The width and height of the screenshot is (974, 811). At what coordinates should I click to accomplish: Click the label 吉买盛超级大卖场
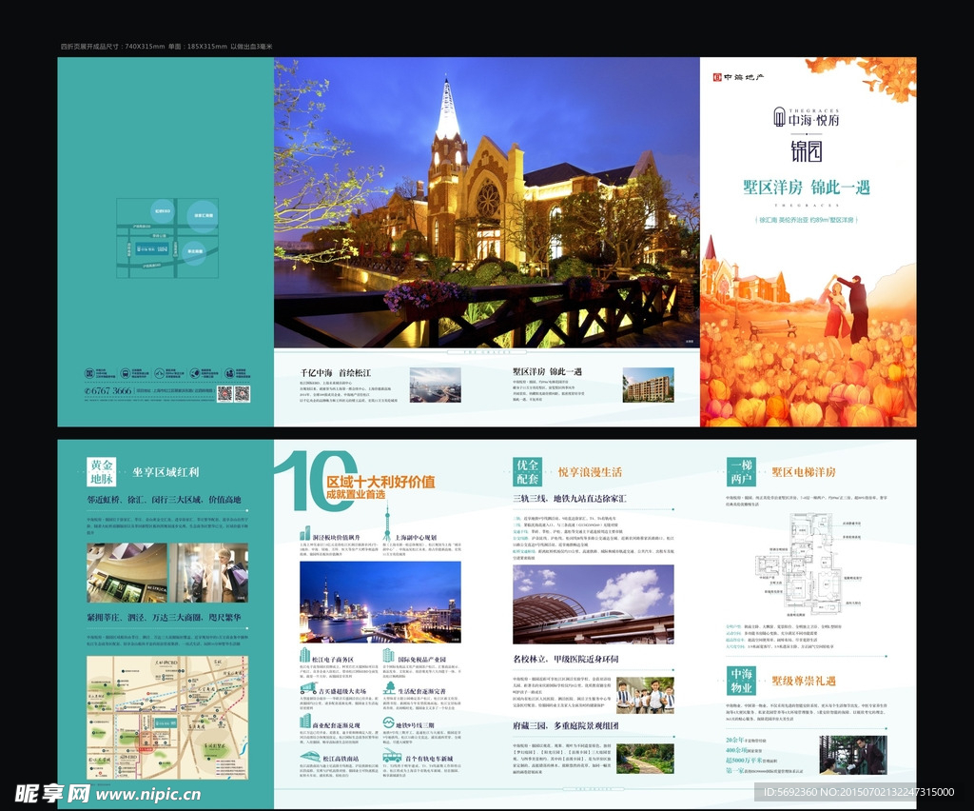pyautogui.click(x=342, y=691)
